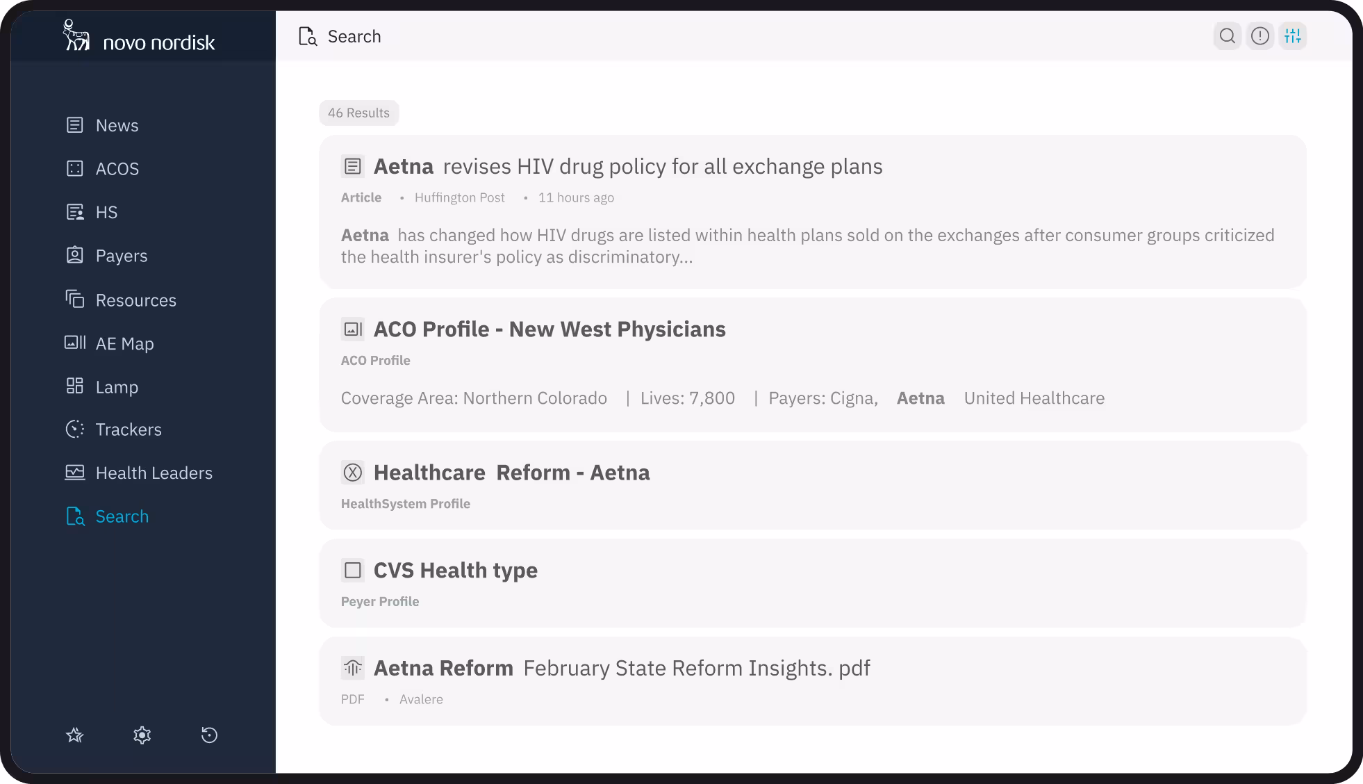This screenshot has width=1363, height=784.
Task: Navigate to Payers in sidebar
Action: pyautogui.click(x=121, y=256)
